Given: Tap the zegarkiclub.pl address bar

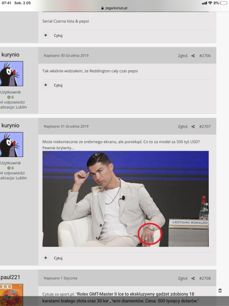Looking at the screenshot, I should pyautogui.click(x=114, y=8).
